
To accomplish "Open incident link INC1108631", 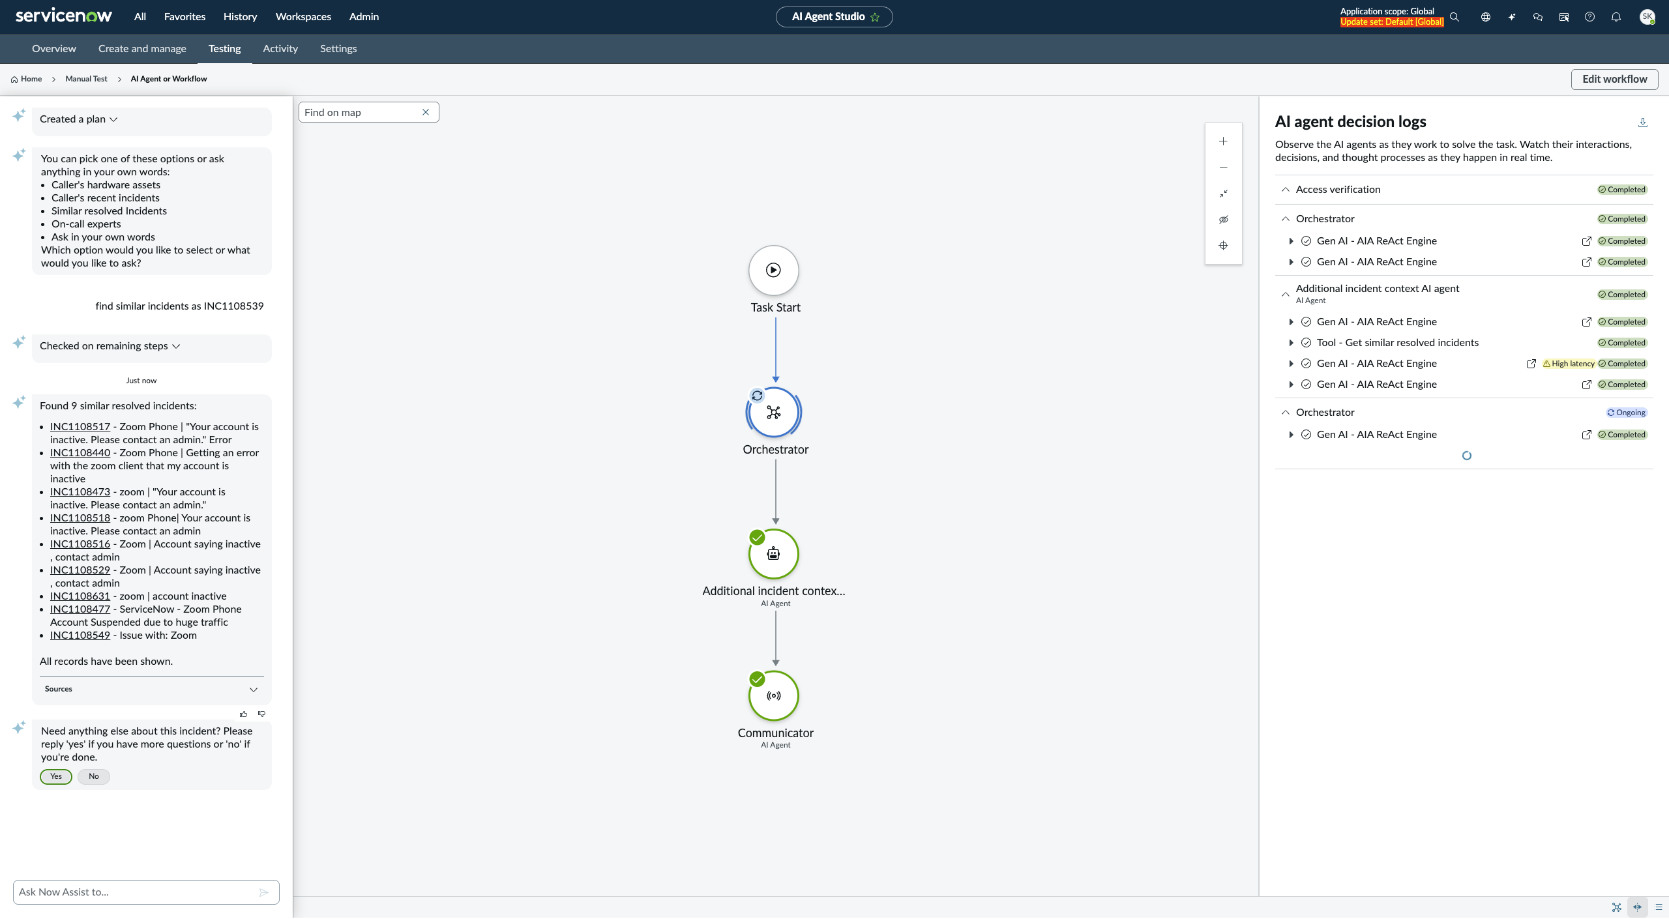I will coord(80,596).
